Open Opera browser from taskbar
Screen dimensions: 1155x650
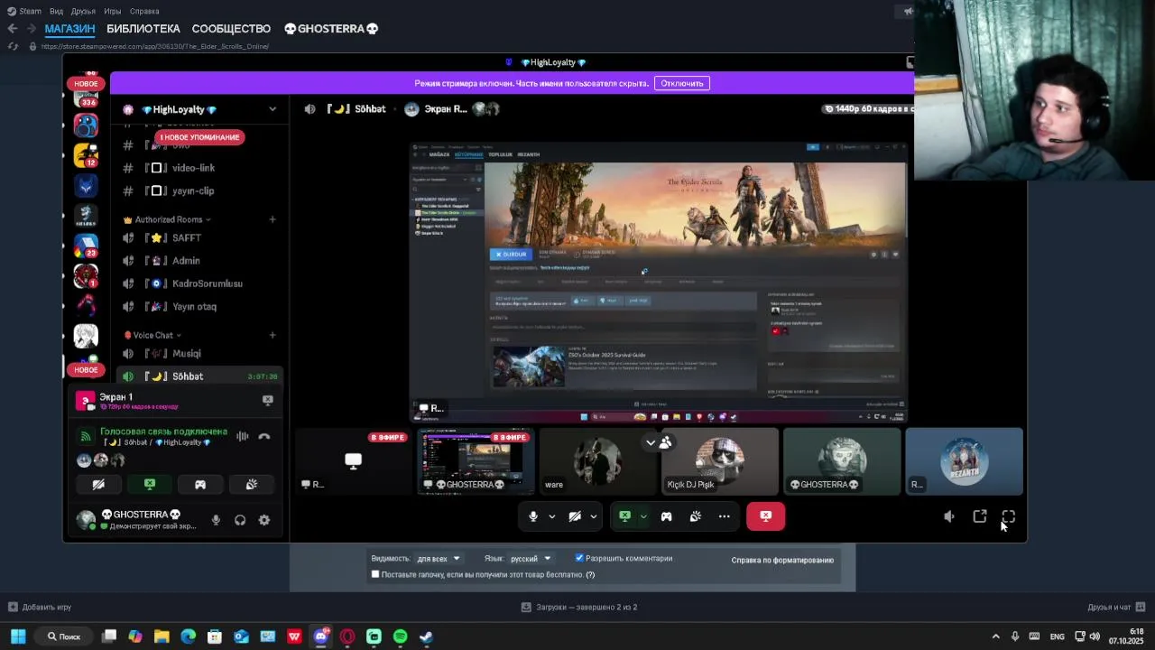347,636
